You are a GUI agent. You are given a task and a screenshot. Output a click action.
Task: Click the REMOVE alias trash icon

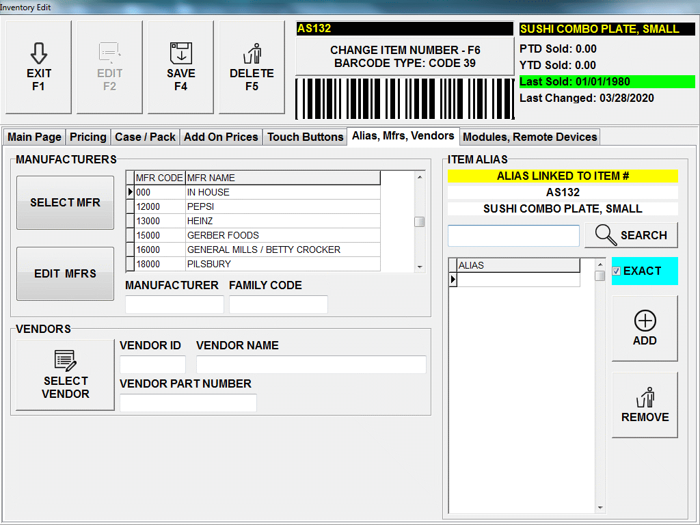tap(645, 397)
